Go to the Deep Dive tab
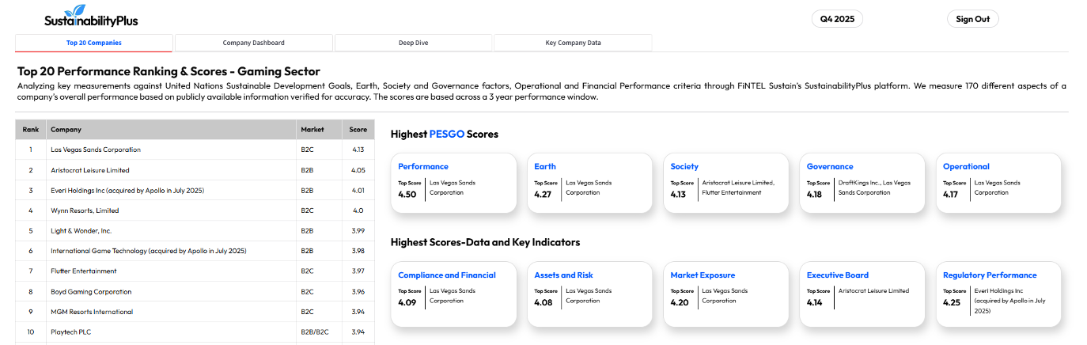This screenshot has height=345, width=1087. [413, 43]
